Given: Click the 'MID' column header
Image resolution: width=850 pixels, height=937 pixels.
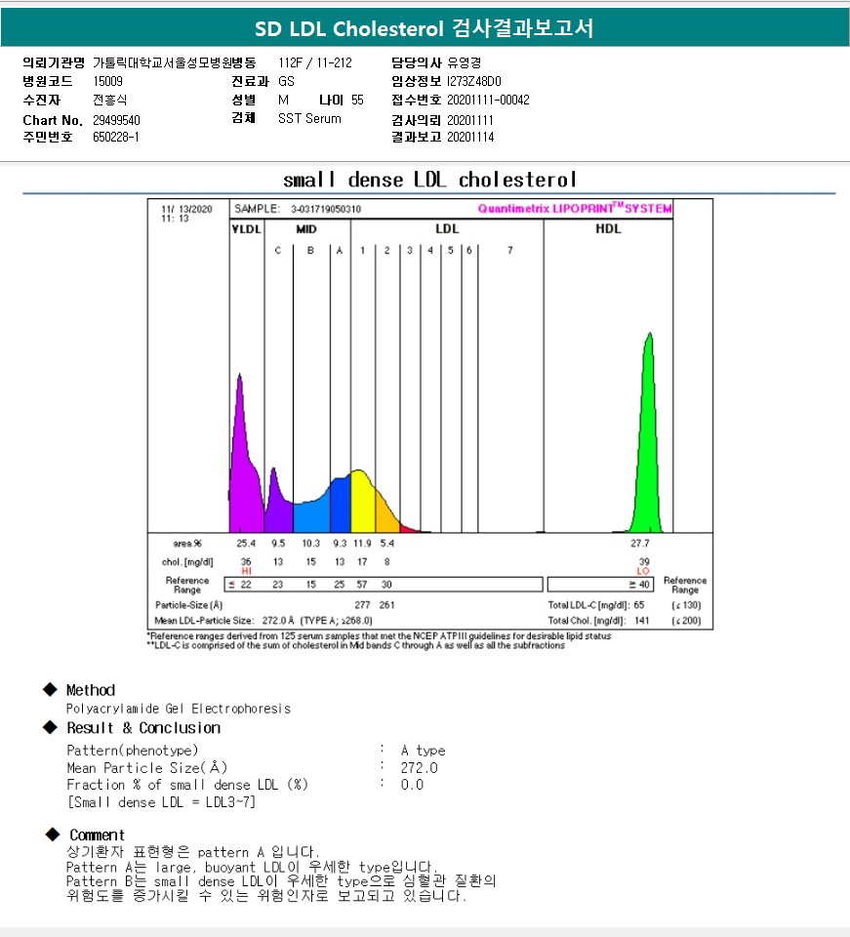Looking at the screenshot, I should [306, 228].
